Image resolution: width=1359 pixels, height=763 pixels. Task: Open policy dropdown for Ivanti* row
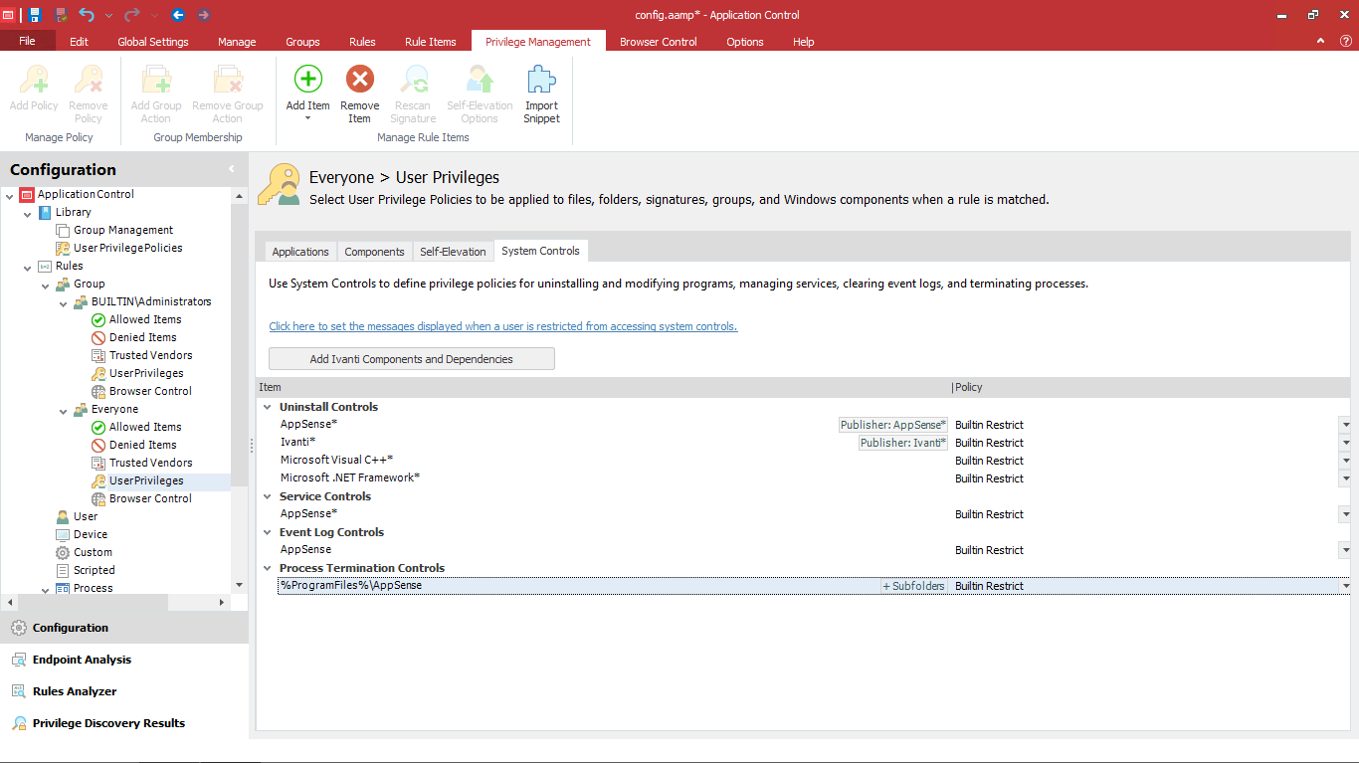1345,443
